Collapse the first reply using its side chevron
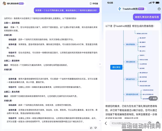This screenshot has width=162, height=131. click(x=100, y=64)
